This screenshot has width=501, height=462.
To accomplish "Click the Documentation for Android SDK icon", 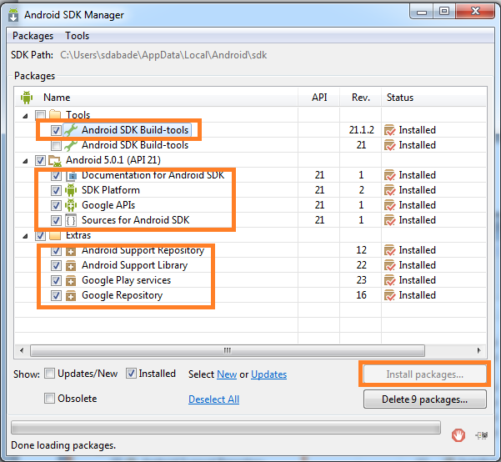I will click(x=71, y=175).
